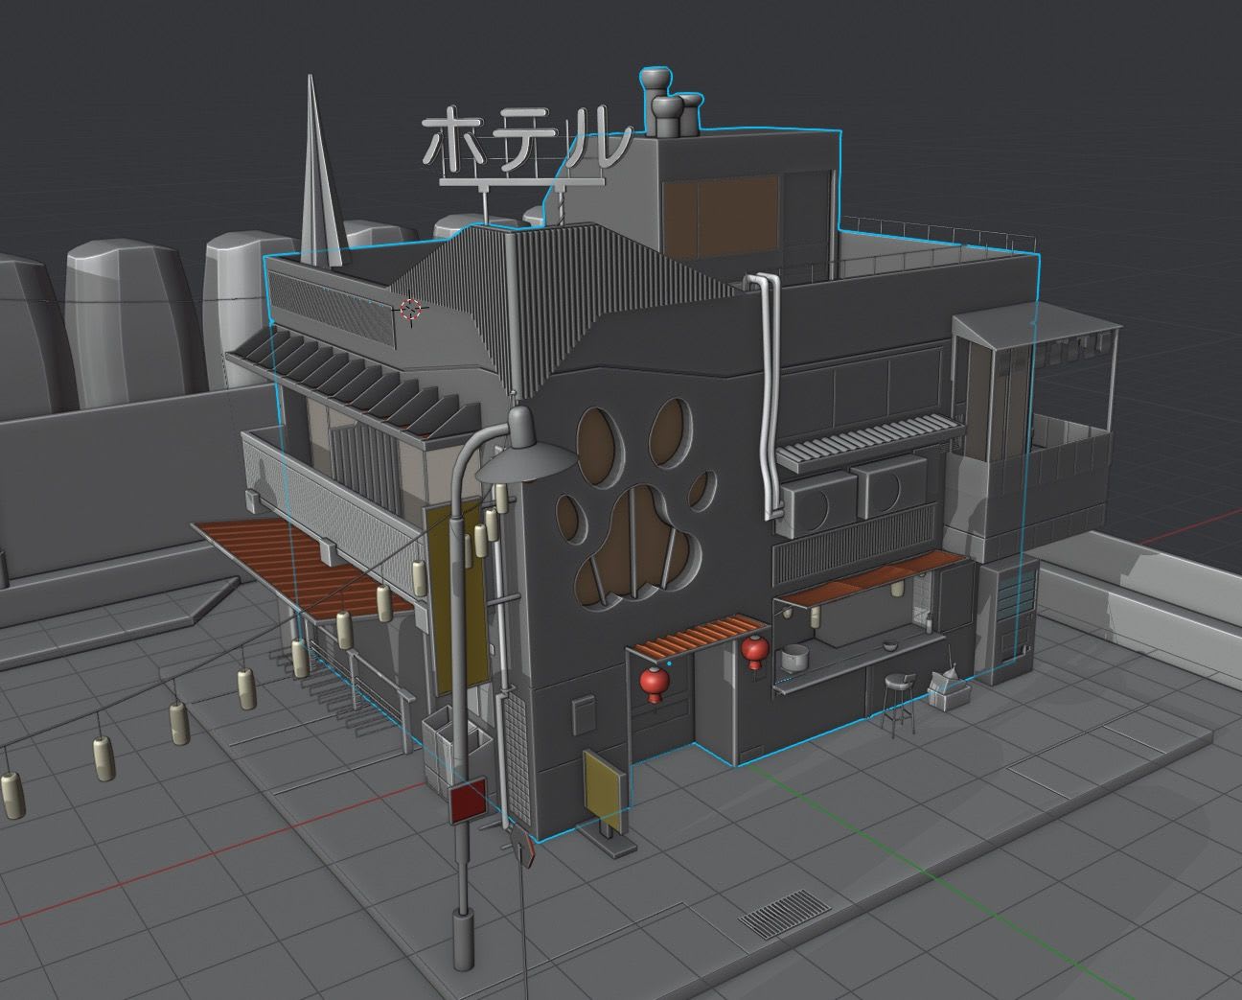
Task: Select the cooking pot on the counter
Action: pos(795,658)
